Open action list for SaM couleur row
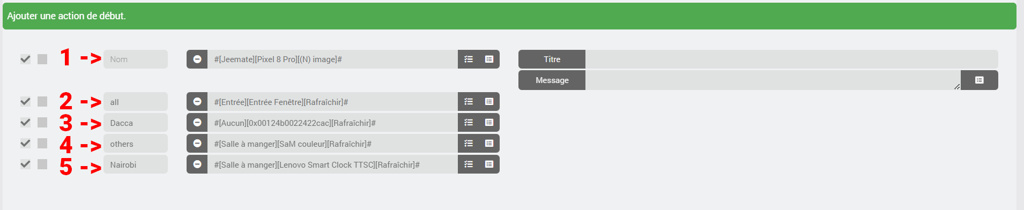The width and height of the screenshot is (1024, 210). (469, 144)
